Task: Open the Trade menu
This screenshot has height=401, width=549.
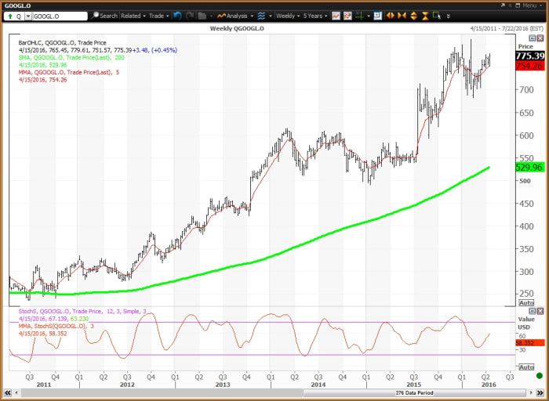Action: coord(159,16)
